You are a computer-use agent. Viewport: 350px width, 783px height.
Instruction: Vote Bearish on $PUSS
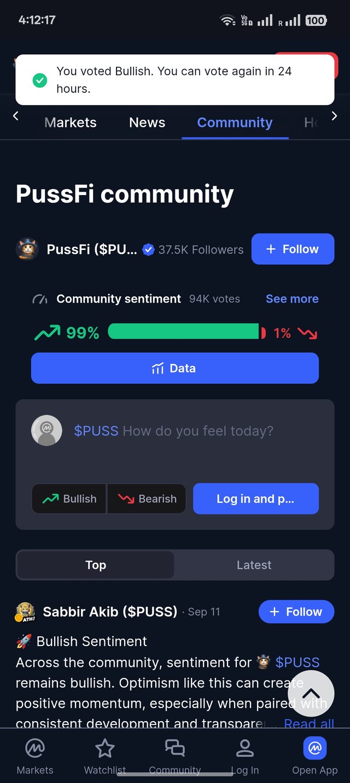click(x=147, y=499)
